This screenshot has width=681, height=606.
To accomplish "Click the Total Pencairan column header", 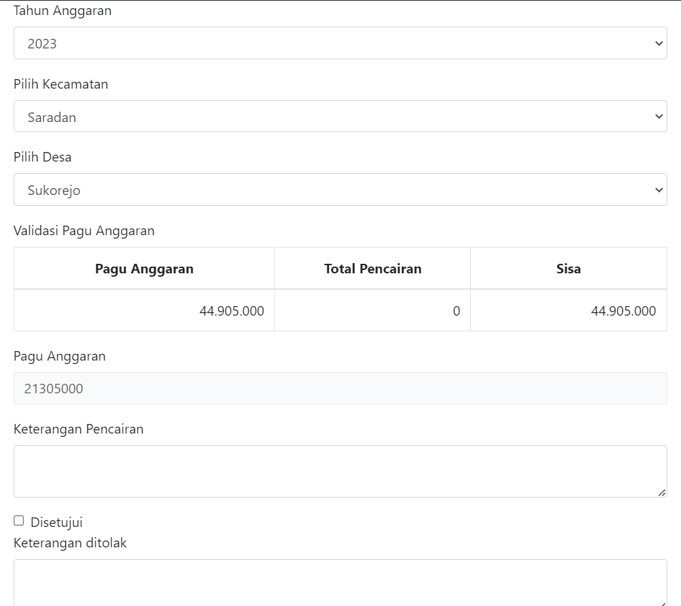I will (373, 269).
